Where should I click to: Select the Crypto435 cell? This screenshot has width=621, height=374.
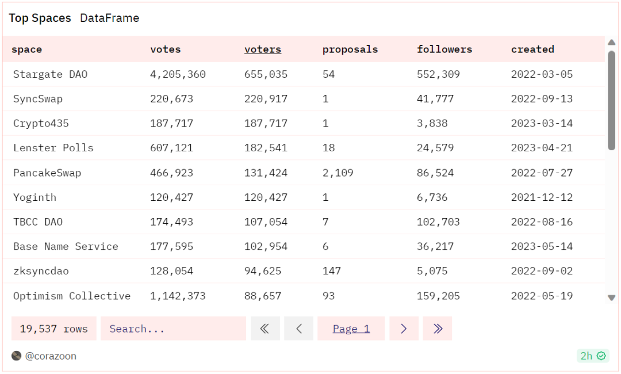tap(41, 123)
